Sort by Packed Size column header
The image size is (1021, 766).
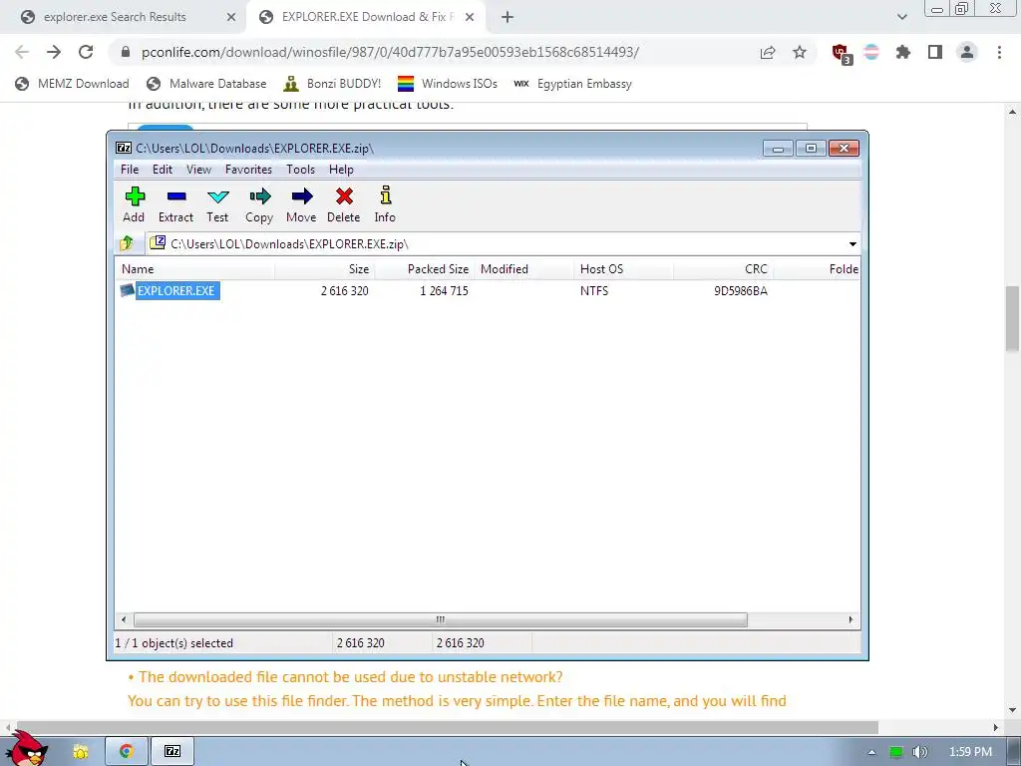(x=425, y=269)
